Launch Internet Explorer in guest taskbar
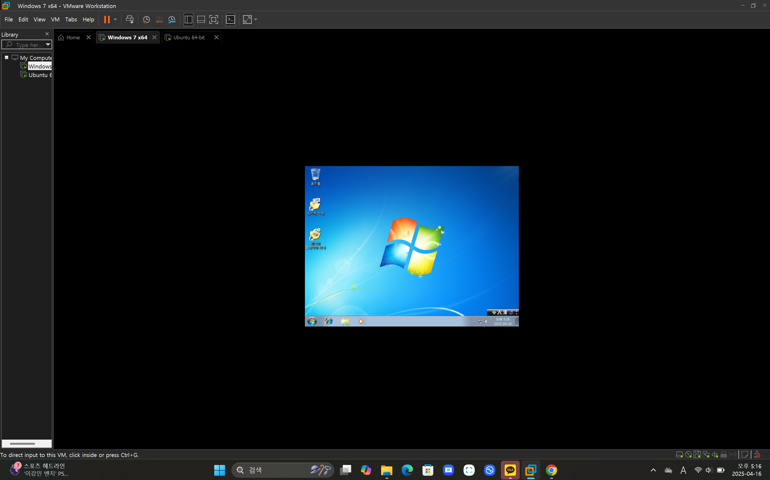 coord(329,322)
